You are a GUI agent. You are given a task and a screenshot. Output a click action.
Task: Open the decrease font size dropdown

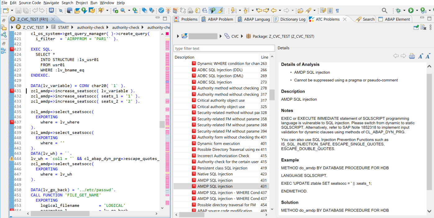point(428,56)
